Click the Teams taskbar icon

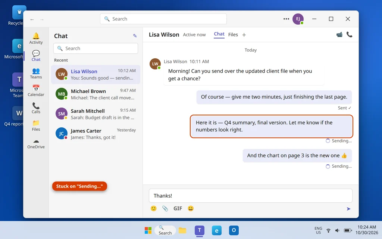coord(200,230)
